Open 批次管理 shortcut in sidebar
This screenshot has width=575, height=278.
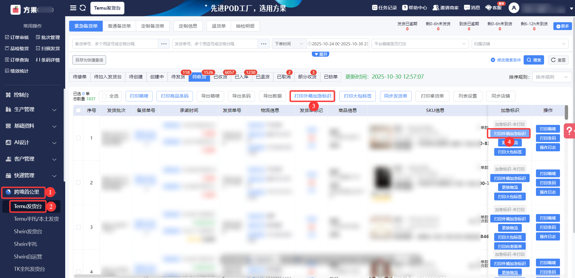tap(48, 37)
